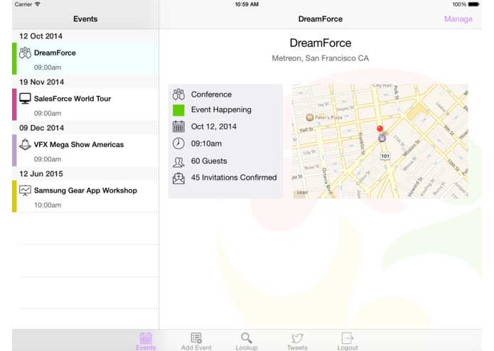Click the purple location marker on map

click(382, 138)
